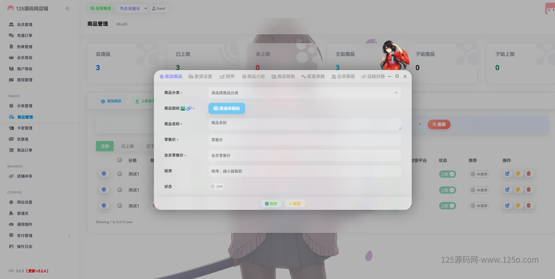Click the 应用商店 button at the top bar
The width and height of the screenshot is (555, 279).
pyautogui.click(x=100, y=8)
